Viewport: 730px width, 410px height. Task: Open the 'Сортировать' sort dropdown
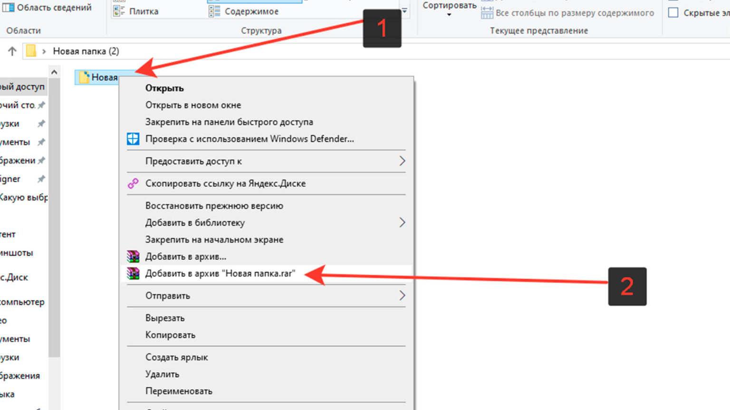(449, 9)
